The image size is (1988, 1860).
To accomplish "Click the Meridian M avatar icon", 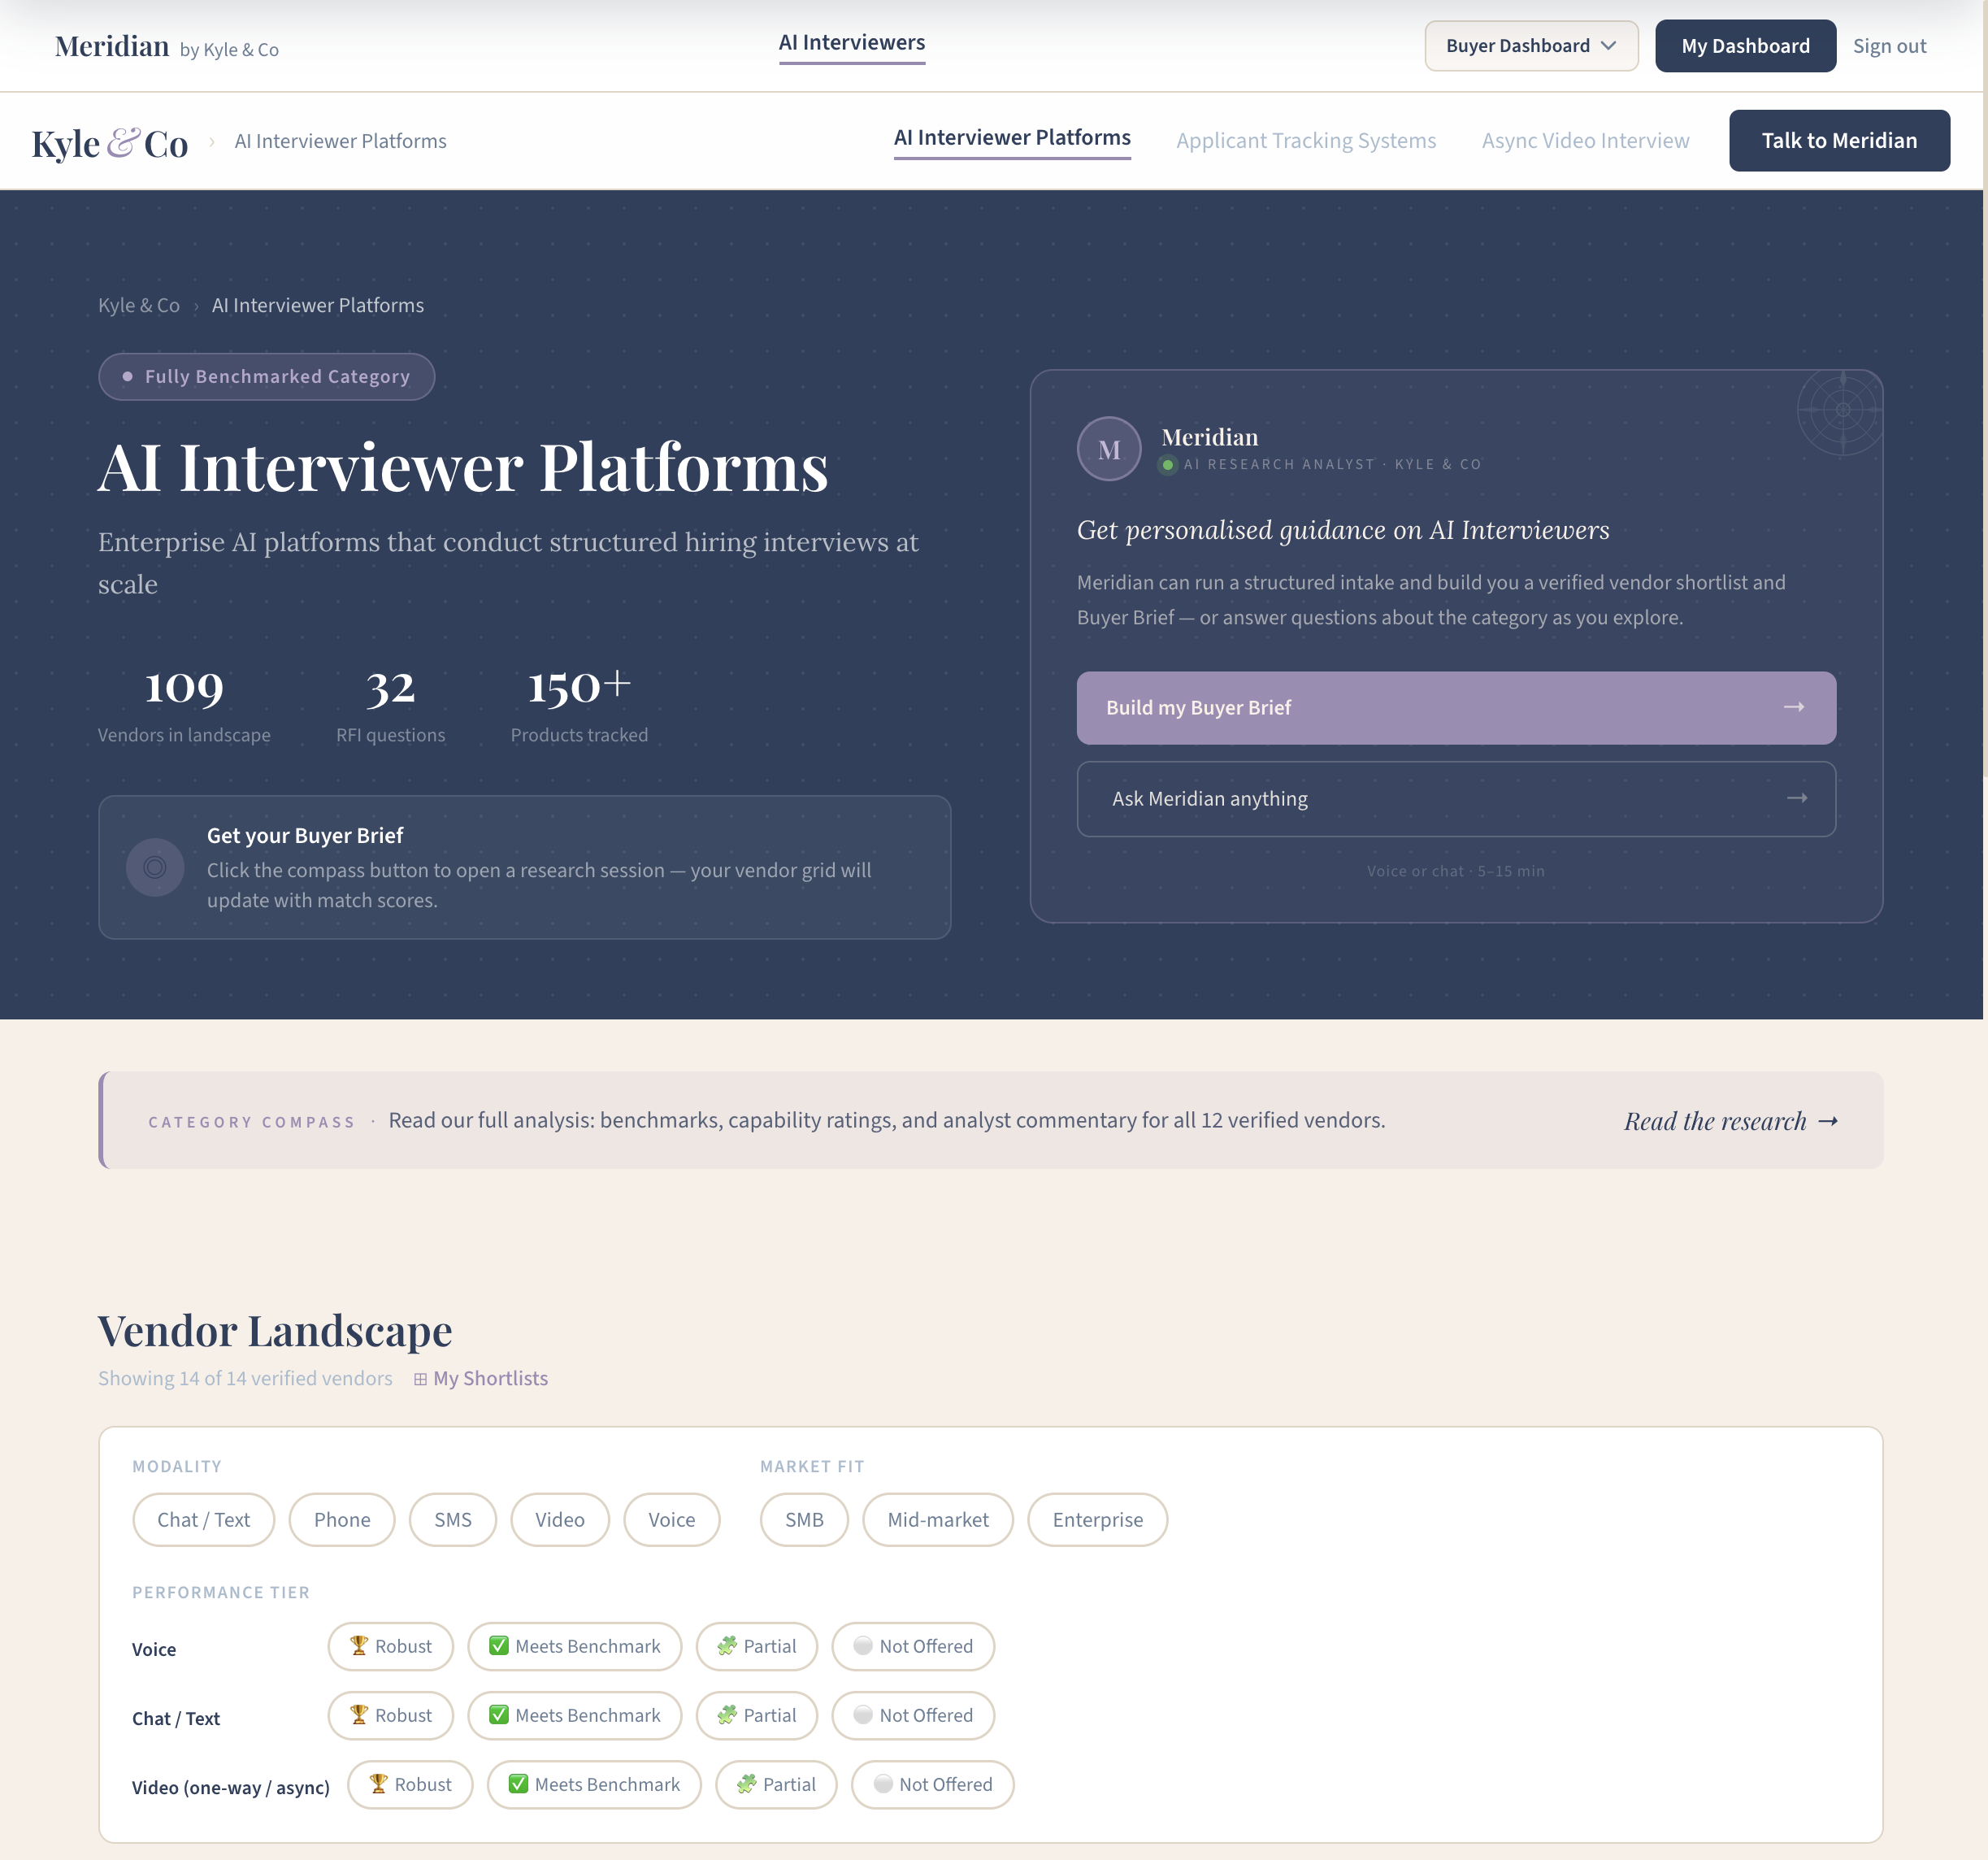I will (1108, 449).
